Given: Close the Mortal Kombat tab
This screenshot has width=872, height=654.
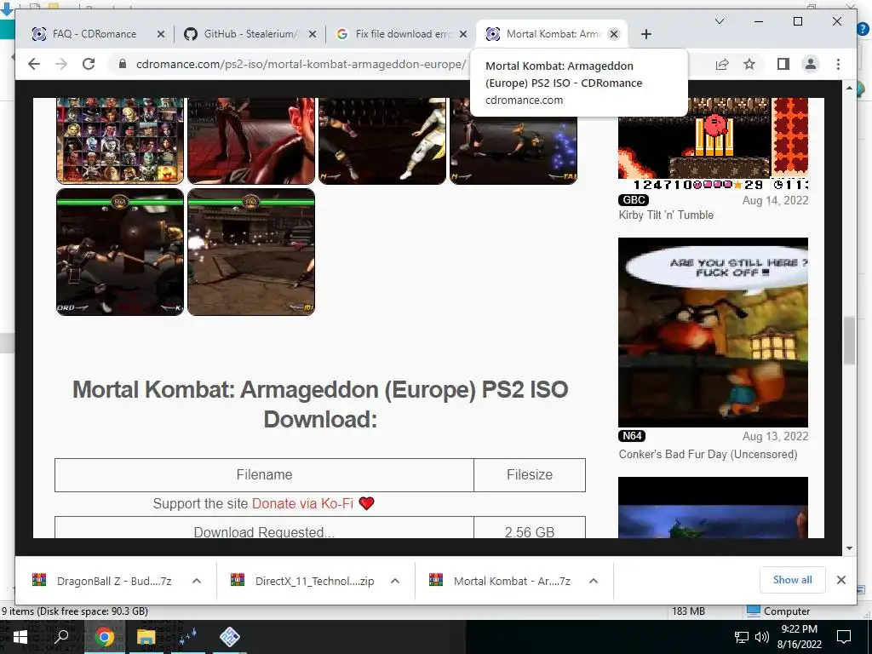Looking at the screenshot, I should point(614,34).
